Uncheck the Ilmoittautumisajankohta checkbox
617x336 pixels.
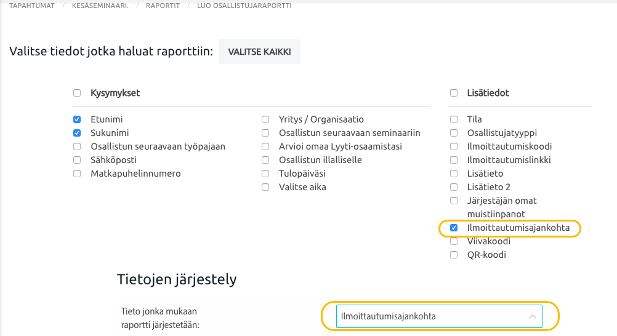click(454, 228)
